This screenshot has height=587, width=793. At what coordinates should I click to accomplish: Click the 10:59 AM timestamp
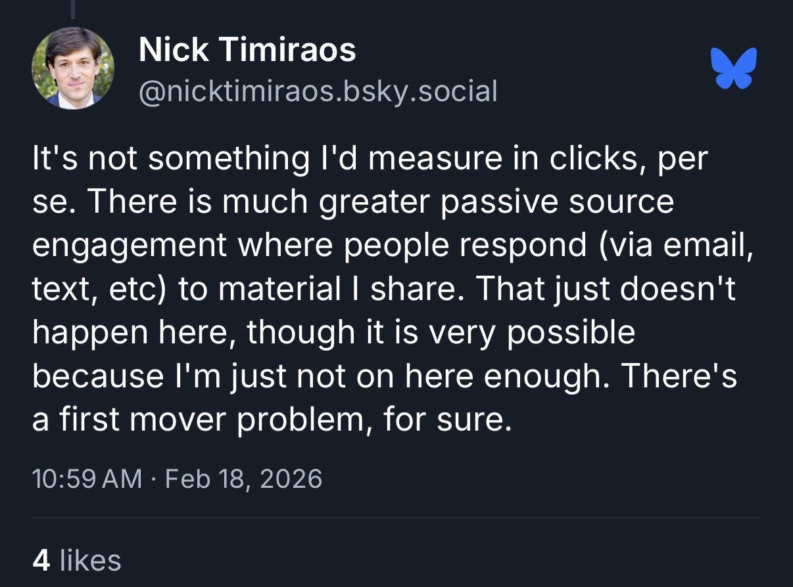click(x=87, y=478)
